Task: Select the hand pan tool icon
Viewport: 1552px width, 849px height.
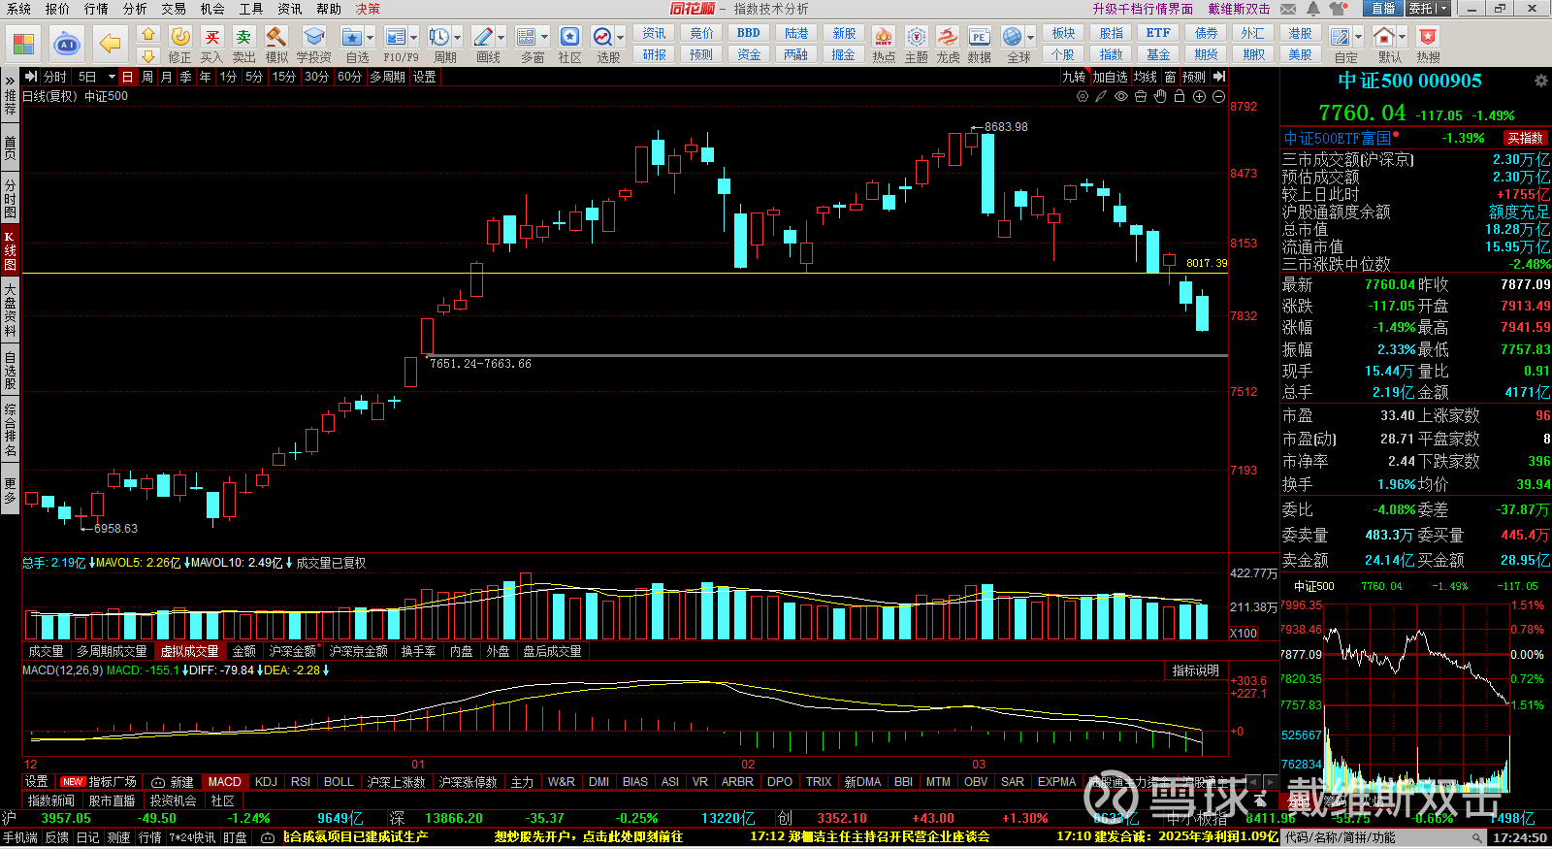Action: tap(1160, 96)
